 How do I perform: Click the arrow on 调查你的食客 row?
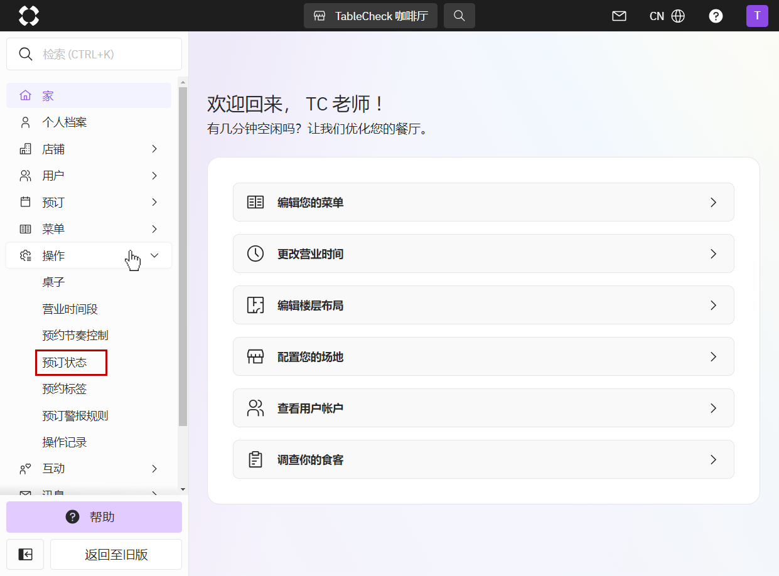click(x=713, y=459)
